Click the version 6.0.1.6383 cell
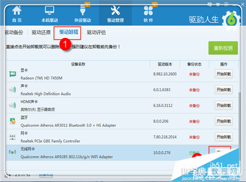This screenshot has height=182, width=246. pyautogui.click(x=162, y=90)
